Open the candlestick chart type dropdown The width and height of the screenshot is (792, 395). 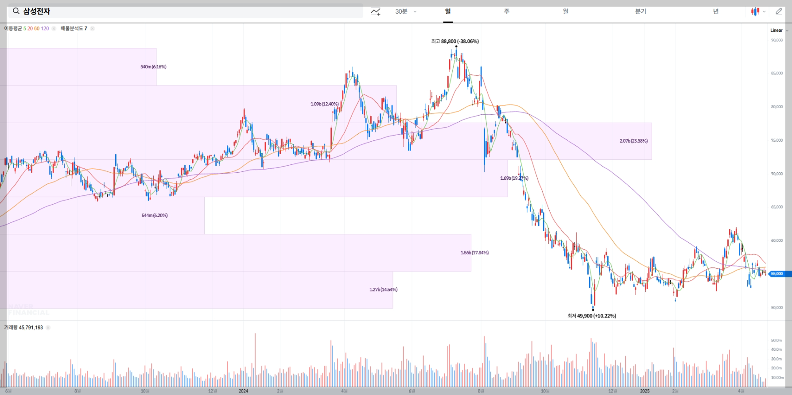(x=758, y=12)
